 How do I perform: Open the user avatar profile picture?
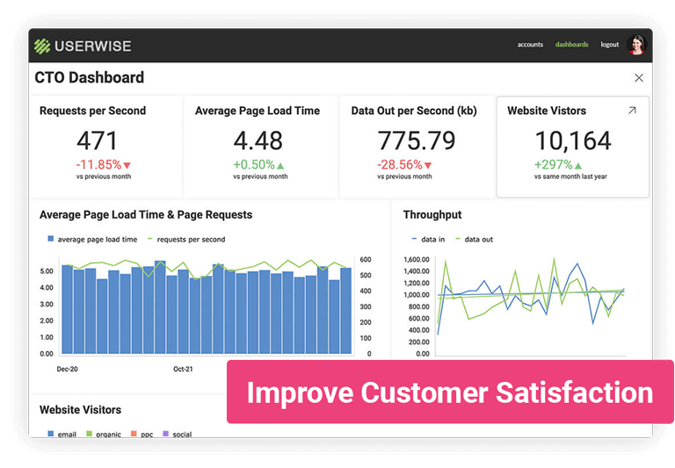click(636, 45)
